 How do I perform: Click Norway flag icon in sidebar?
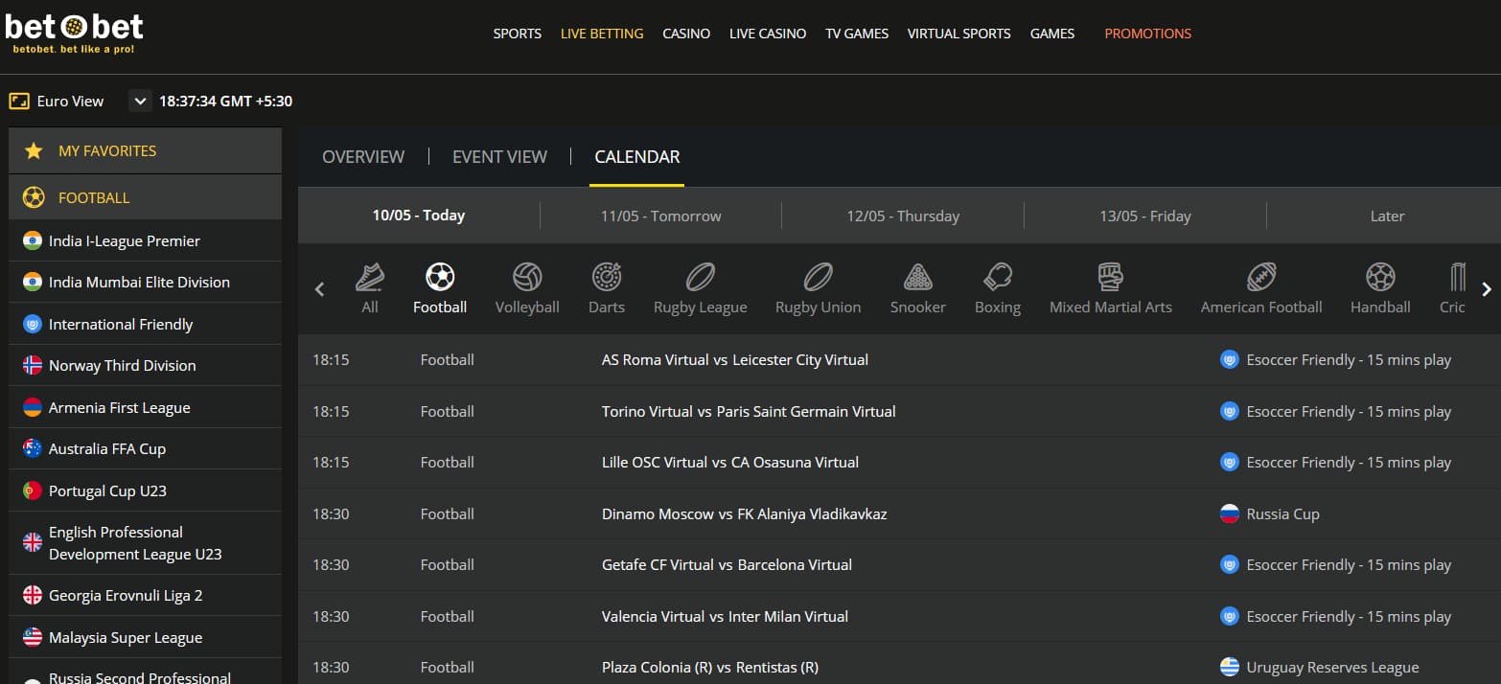33,365
